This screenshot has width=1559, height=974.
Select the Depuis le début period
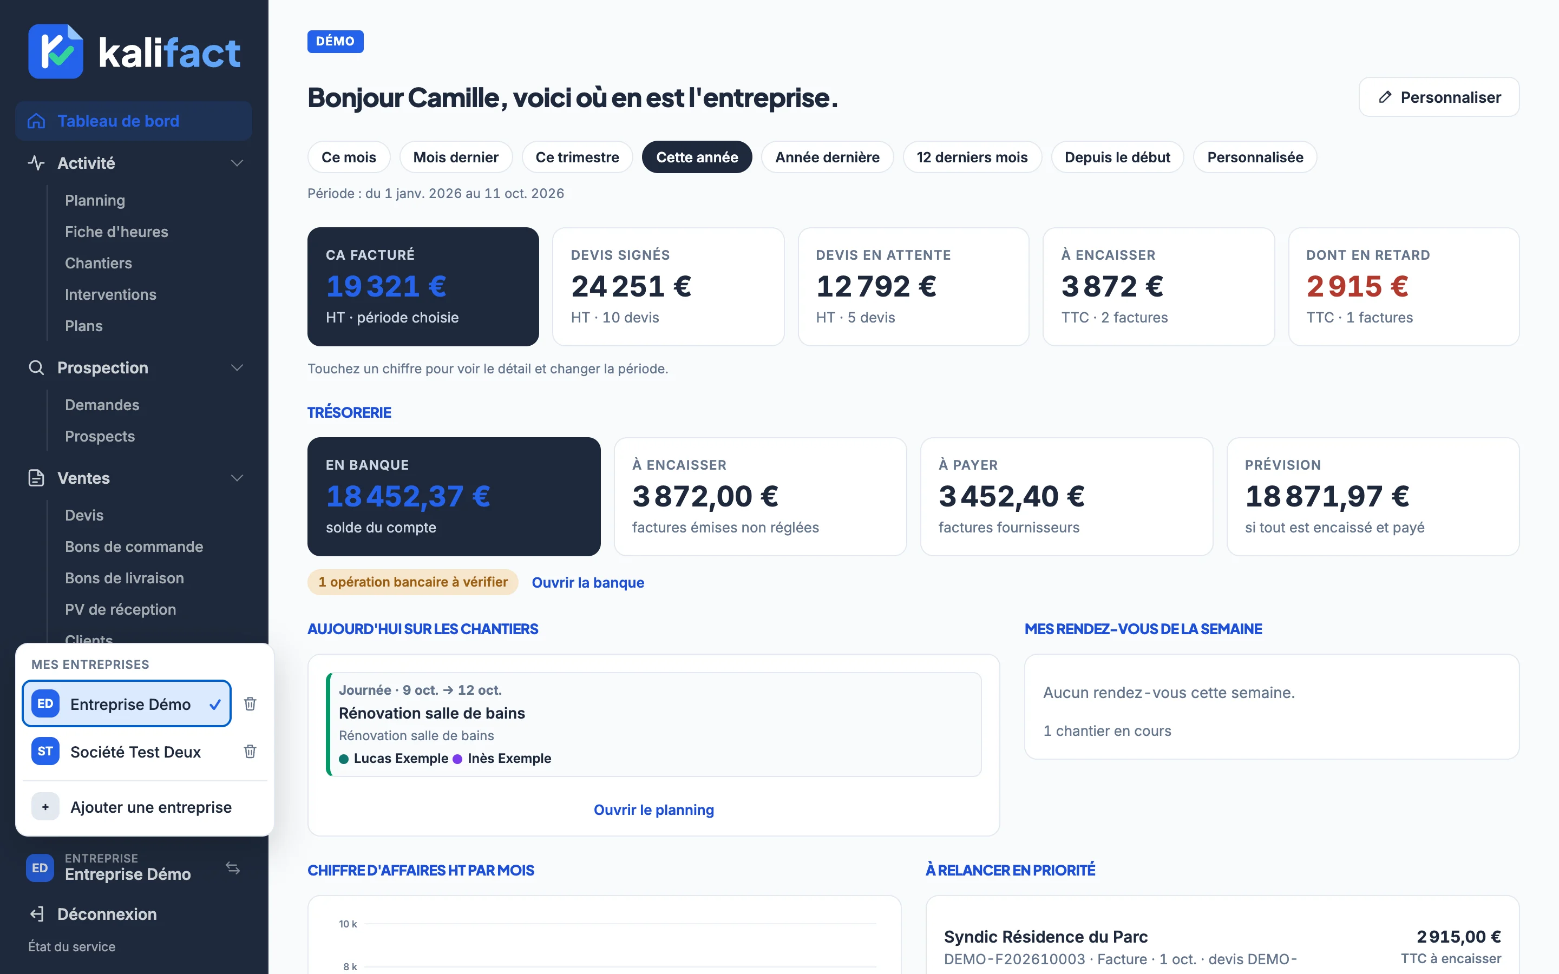(1117, 157)
